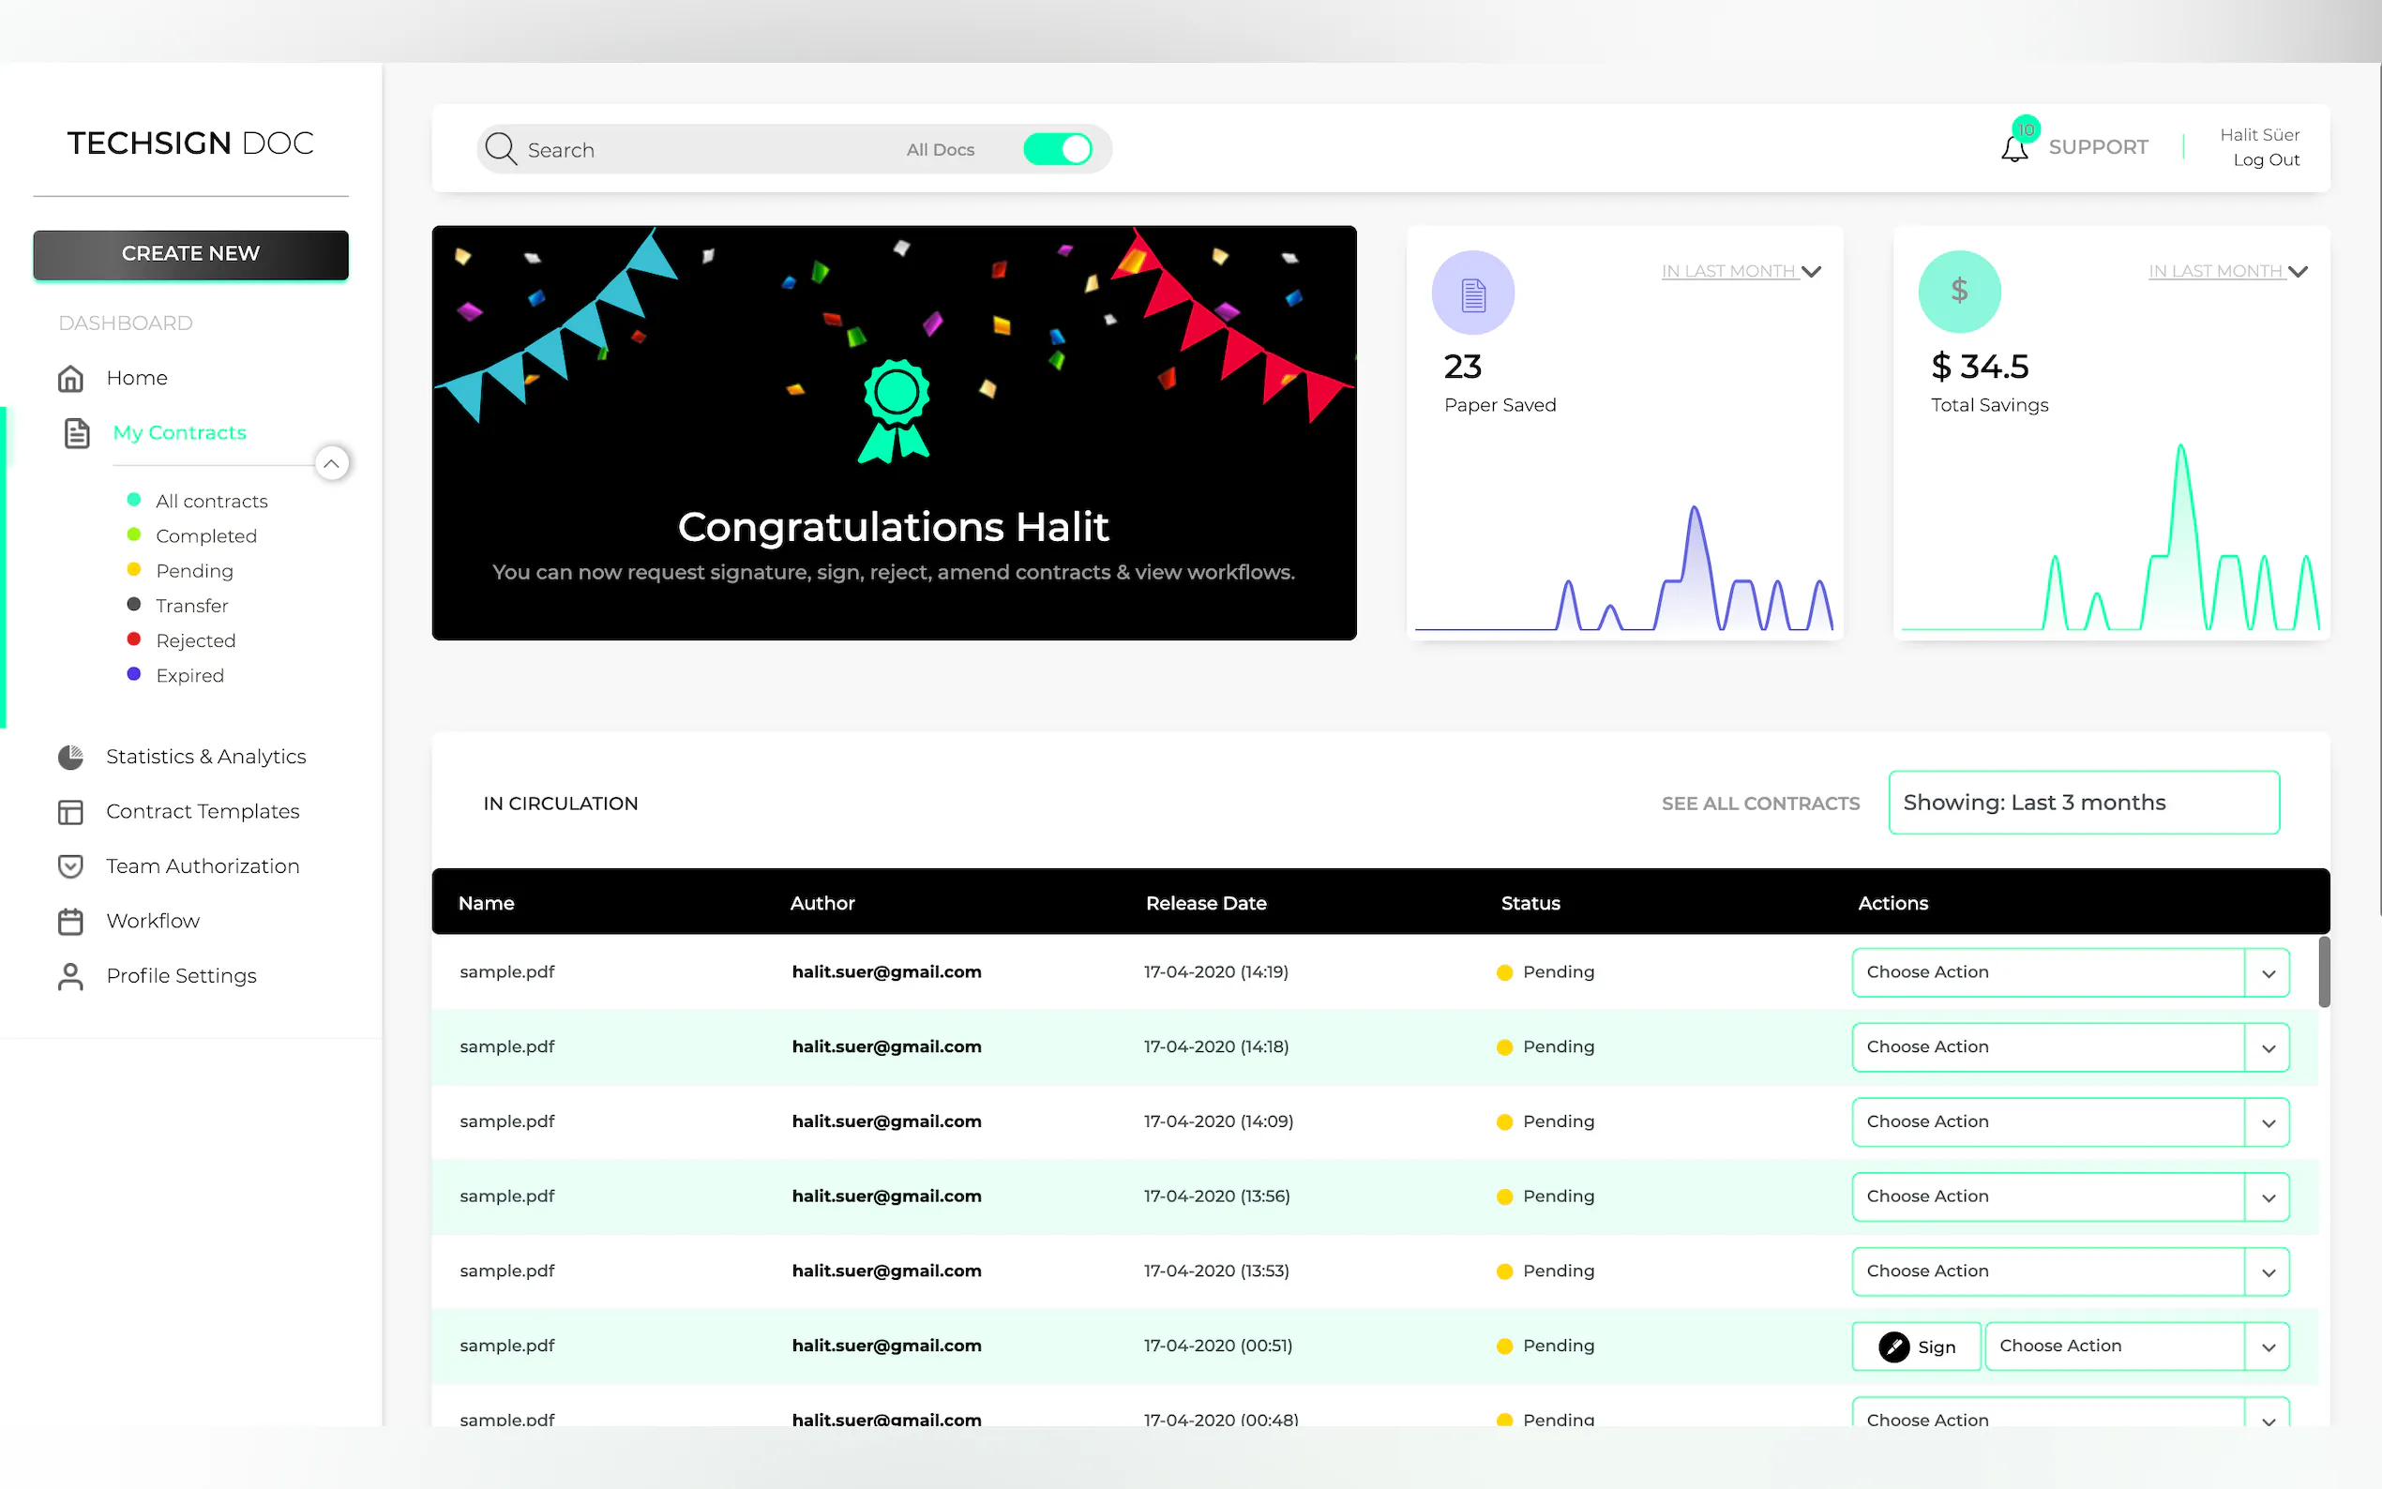Open Total Savings In Last Month dropdown
Image resolution: width=2382 pixels, height=1489 pixels.
coord(2226,271)
